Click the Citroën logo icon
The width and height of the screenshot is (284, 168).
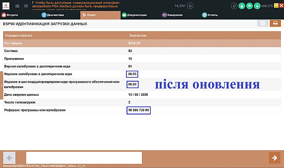(x=6, y=6)
